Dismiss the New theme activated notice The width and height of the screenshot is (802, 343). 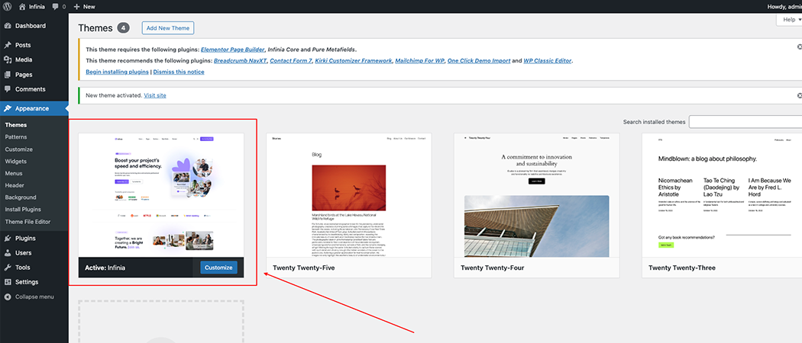point(799,95)
